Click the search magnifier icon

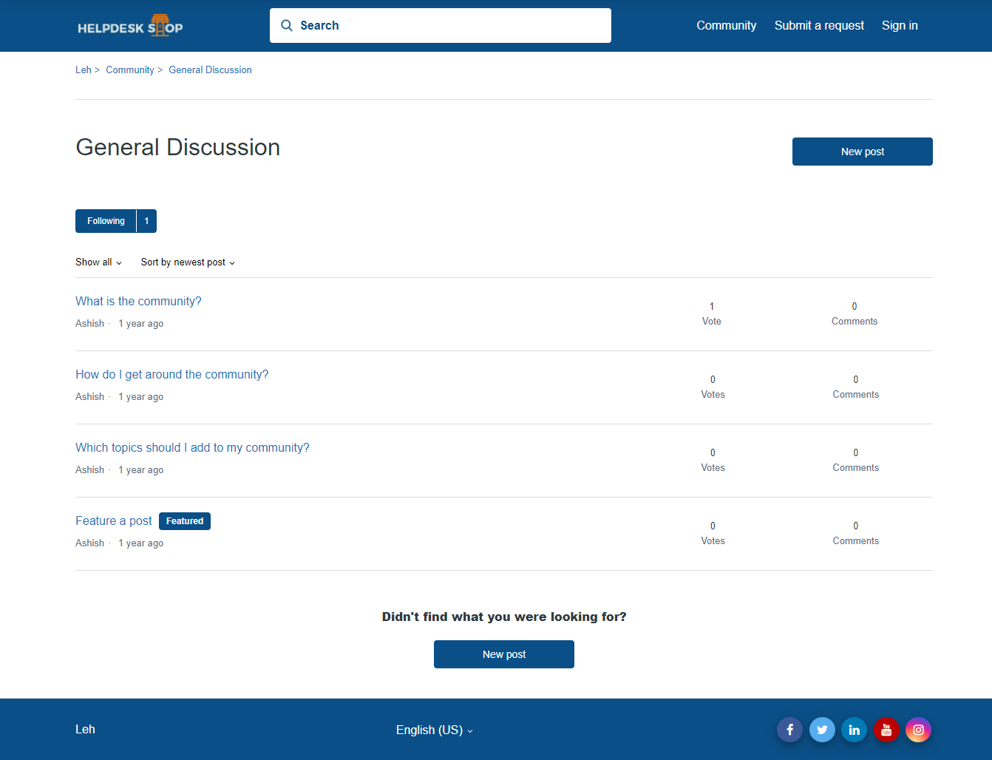pyautogui.click(x=287, y=26)
